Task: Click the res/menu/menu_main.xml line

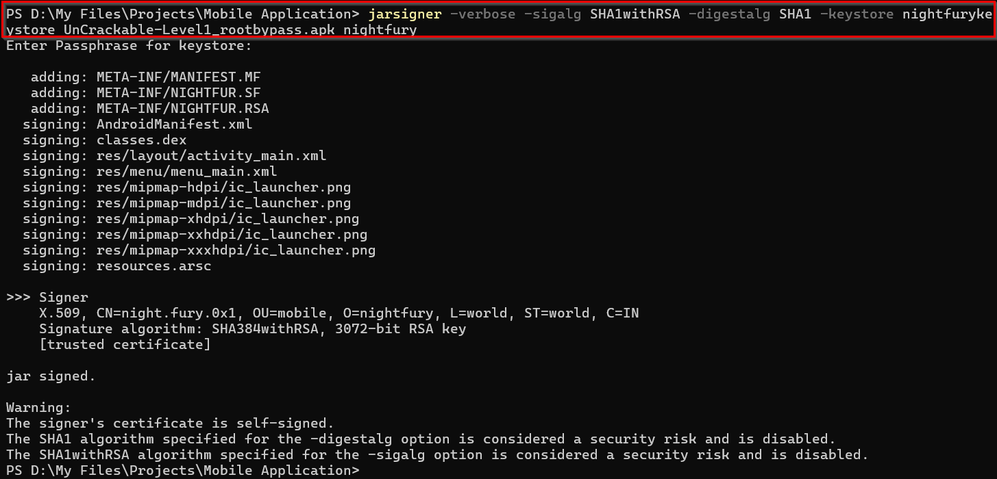Action: pos(186,172)
